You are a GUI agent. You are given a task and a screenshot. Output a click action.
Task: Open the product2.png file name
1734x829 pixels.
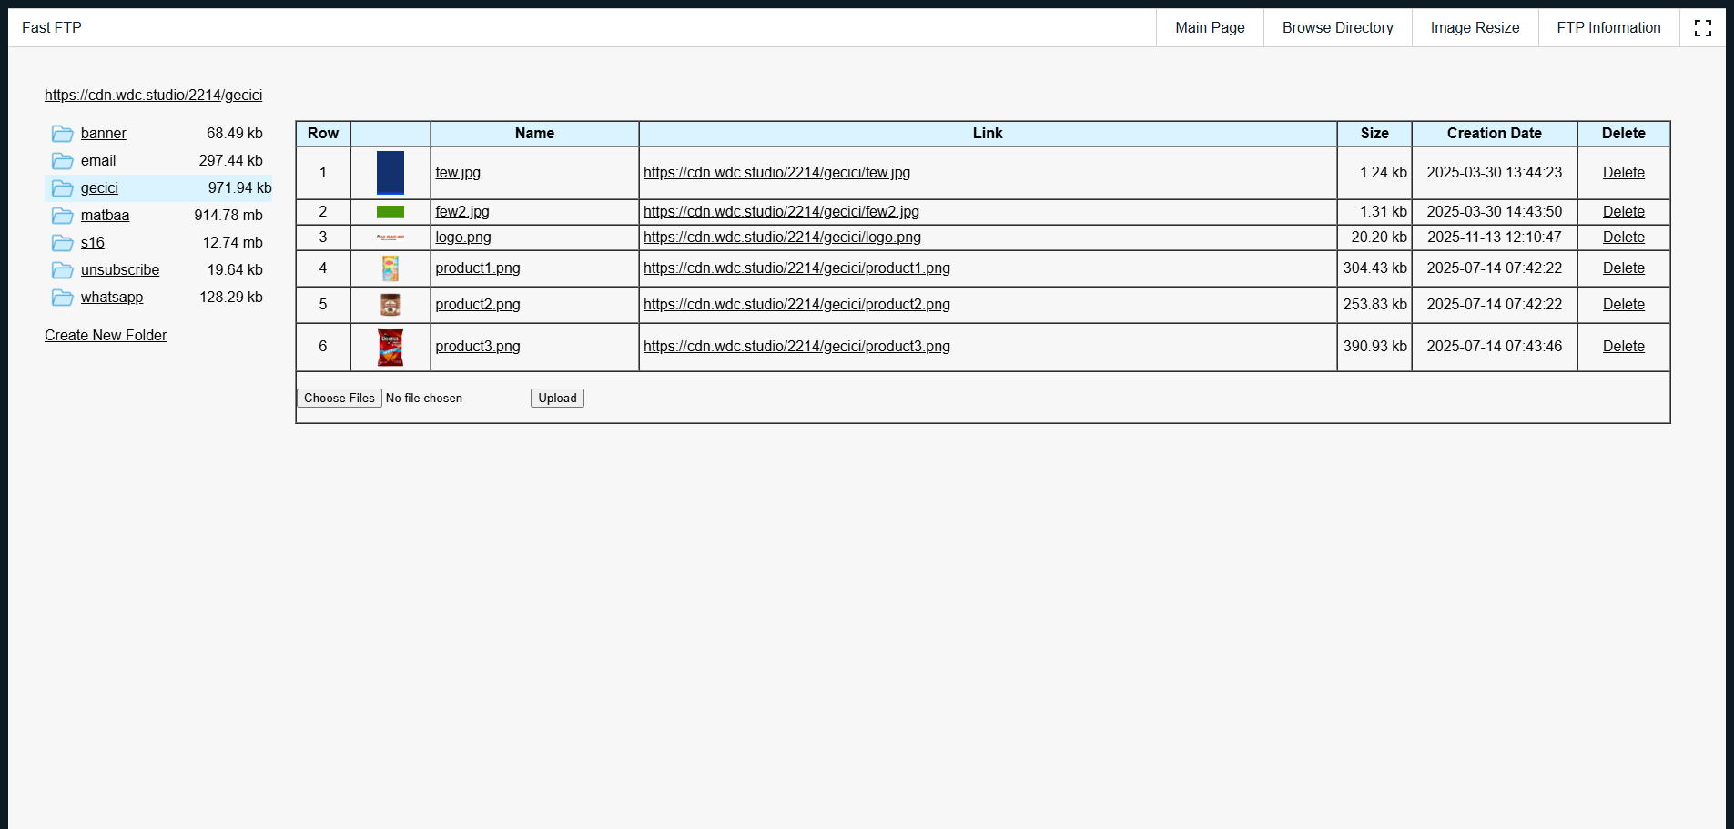(x=478, y=304)
